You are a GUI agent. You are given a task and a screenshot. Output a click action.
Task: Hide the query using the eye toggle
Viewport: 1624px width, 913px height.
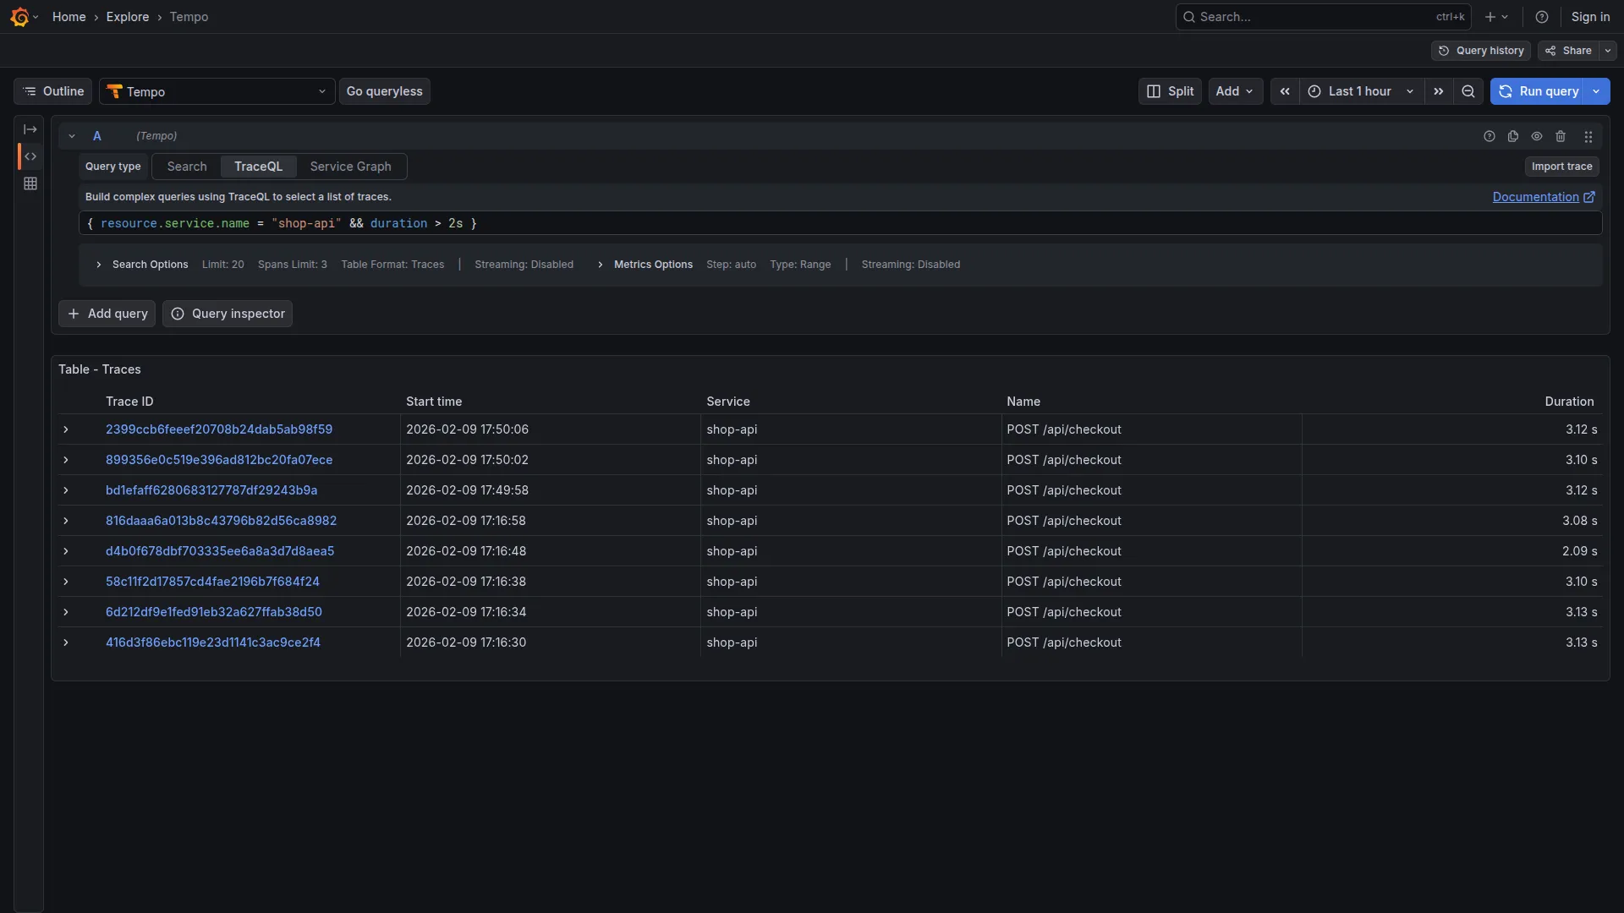pyautogui.click(x=1537, y=135)
